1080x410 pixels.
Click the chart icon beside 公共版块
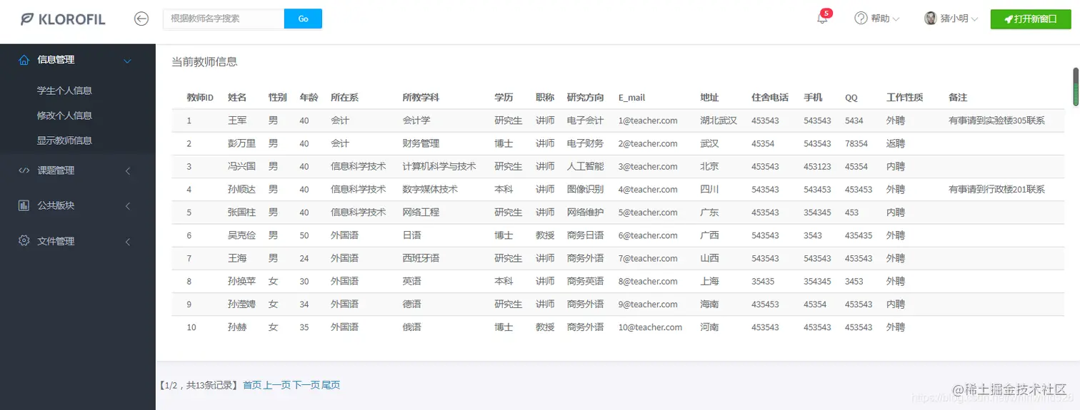click(x=24, y=205)
